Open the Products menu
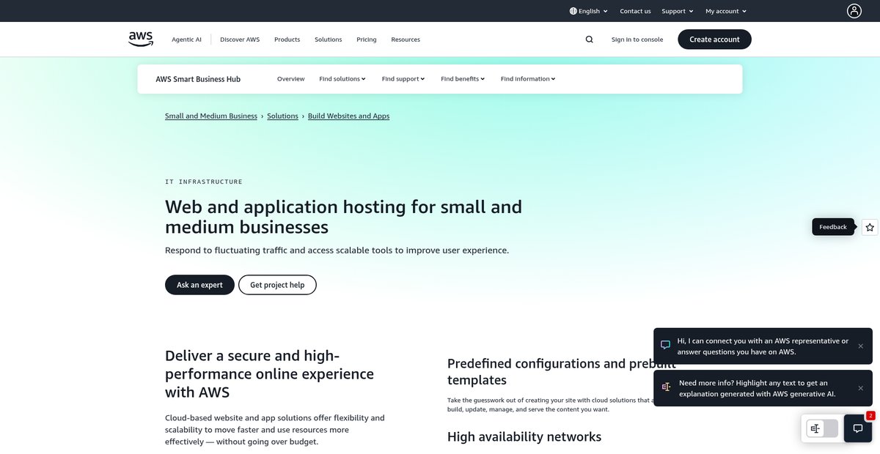The image size is (880, 454). pos(287,40)
